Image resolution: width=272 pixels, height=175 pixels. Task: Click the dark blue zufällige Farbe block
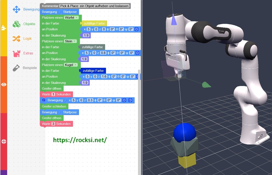tap(93, 71)
